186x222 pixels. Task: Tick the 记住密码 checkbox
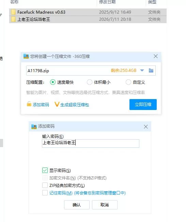click(45, 193)
